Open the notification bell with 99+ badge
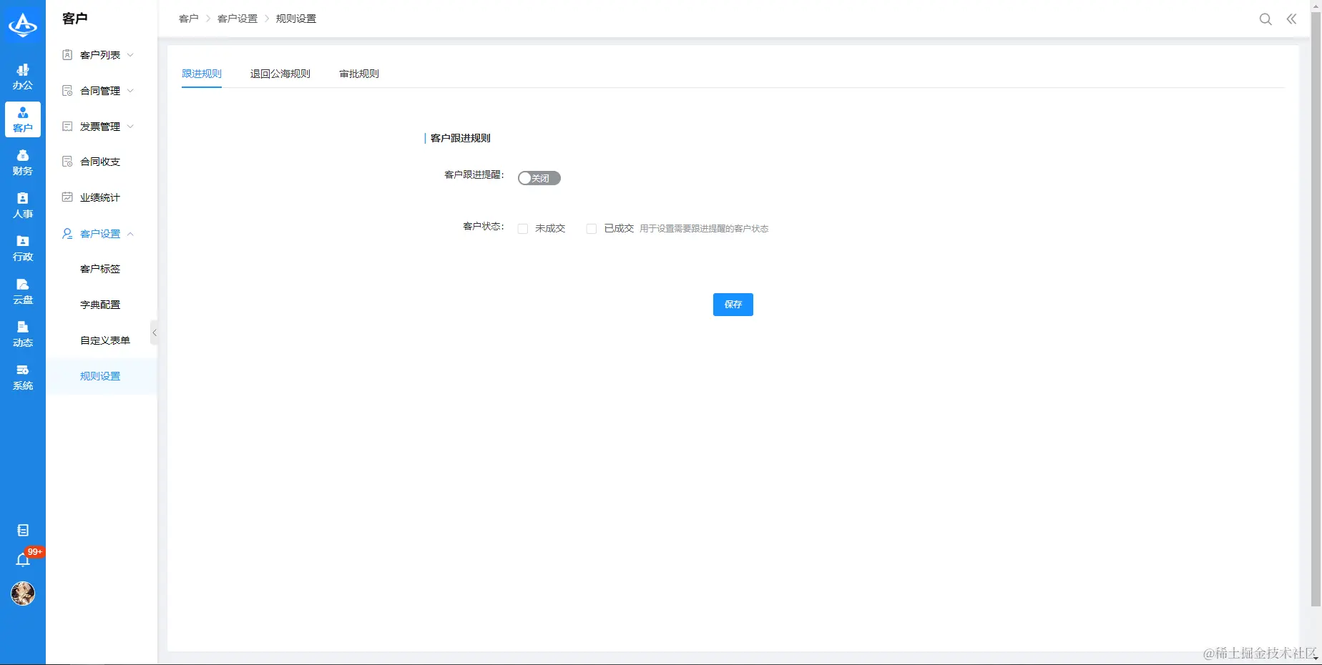Screen dimensions: 1322x665 pyautogui.click(x=22, y=559)
